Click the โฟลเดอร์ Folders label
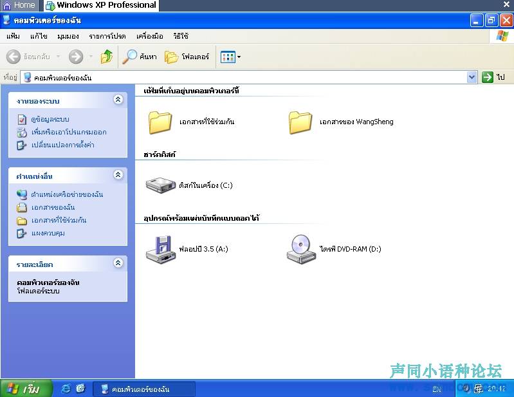514x397 pixels. coord(196,57)
